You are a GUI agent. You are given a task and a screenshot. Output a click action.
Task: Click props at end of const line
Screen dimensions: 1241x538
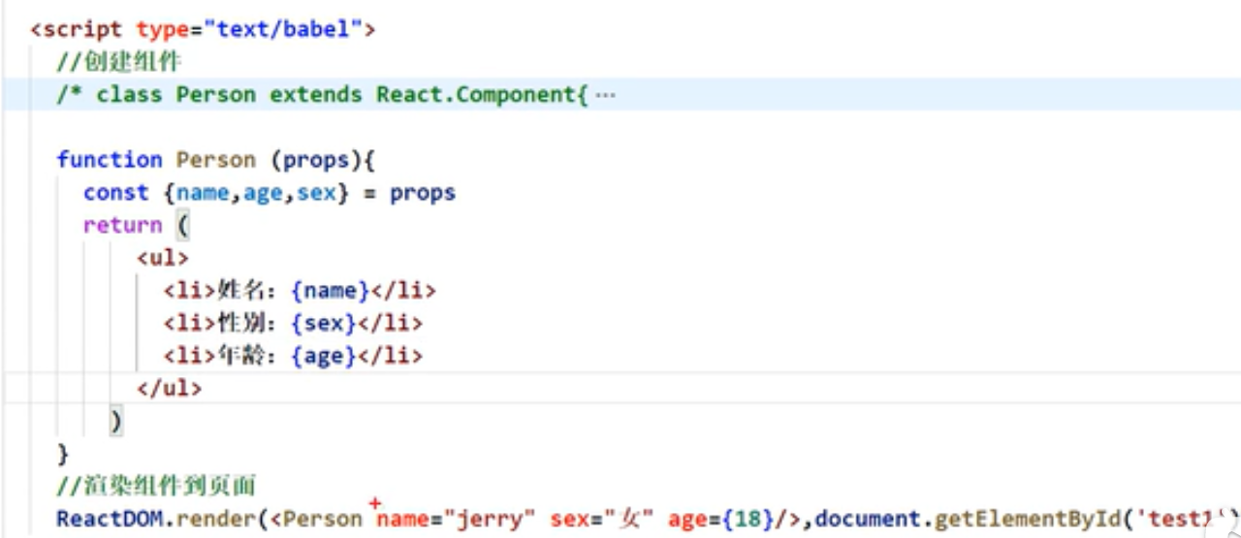tap(423, 193)
